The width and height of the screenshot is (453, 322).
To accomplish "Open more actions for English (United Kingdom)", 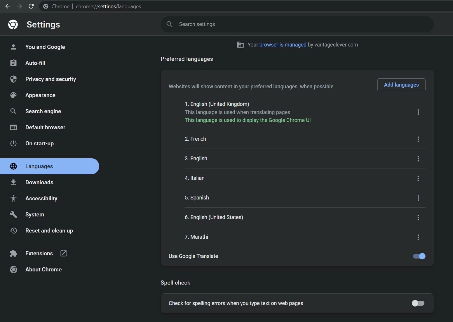I will tap(418, 112).
